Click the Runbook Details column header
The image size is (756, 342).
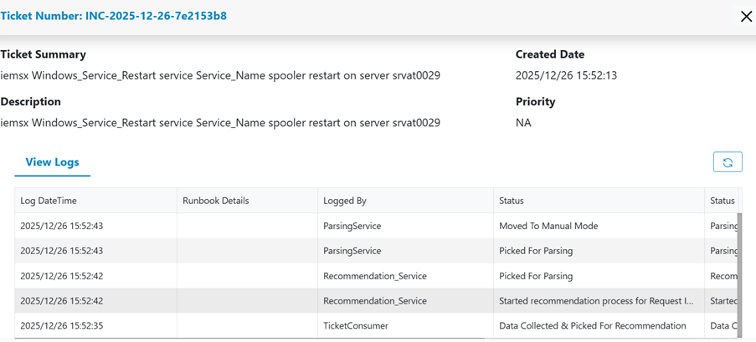point(215,201)
